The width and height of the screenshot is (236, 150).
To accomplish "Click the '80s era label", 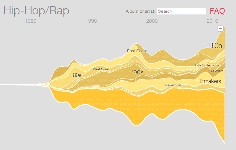I will point(76,75).
